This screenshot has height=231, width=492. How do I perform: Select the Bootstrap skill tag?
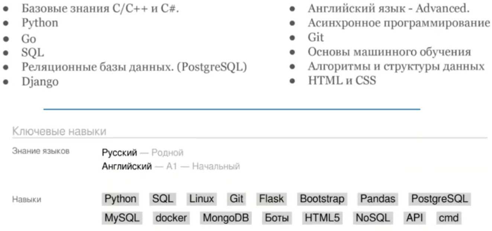coord(322,199)
